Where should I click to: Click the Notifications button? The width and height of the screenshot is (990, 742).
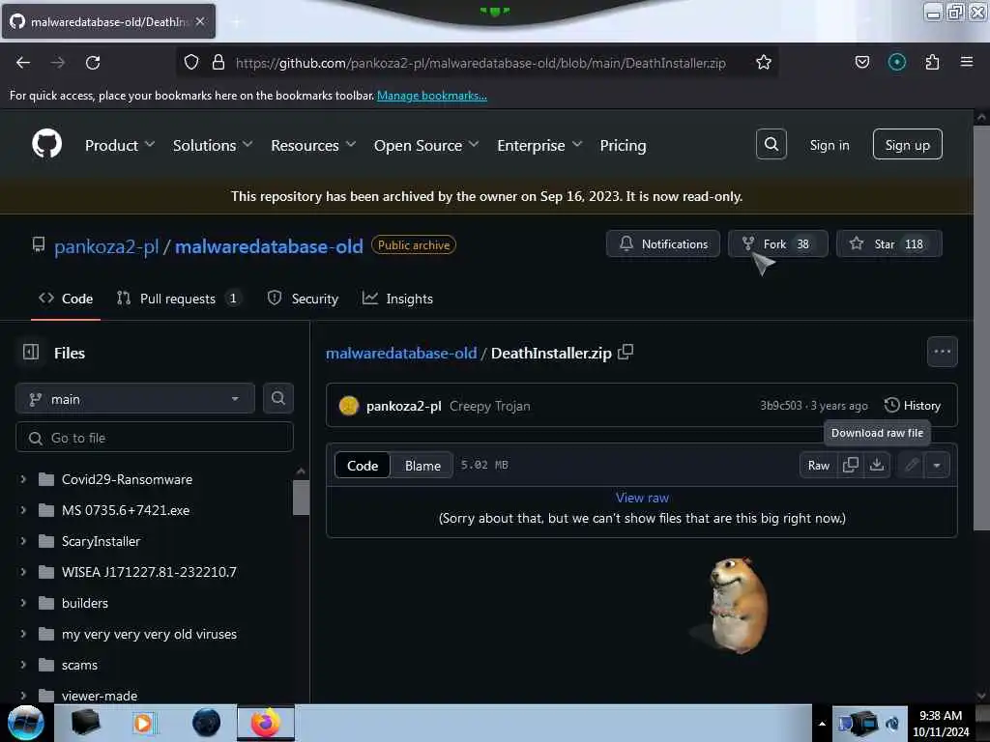pyautogui.click(x=663, y=243)
